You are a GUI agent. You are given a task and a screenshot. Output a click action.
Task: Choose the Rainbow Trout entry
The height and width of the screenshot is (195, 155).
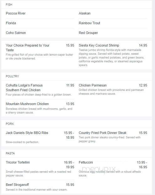pos(89,23)
